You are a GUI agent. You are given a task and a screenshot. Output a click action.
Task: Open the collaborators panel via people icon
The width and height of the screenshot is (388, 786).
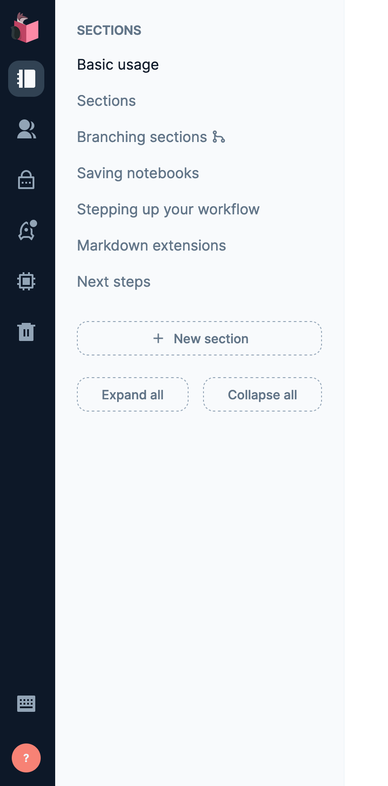(x=26, y=130)
